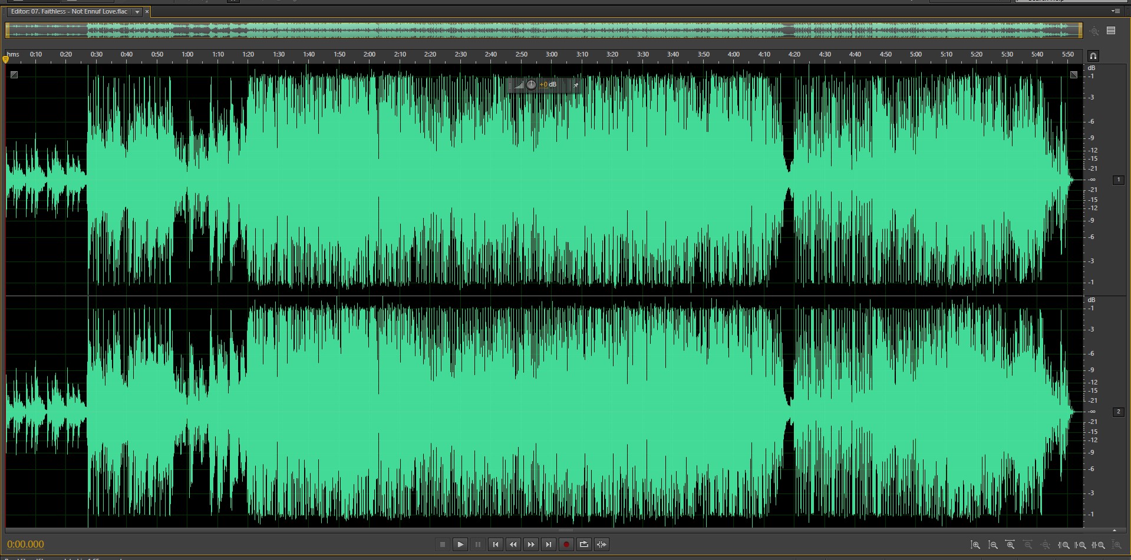Zoom to selection using the last magnifier icon
1131x560 pixels.
coord(1116,545)
